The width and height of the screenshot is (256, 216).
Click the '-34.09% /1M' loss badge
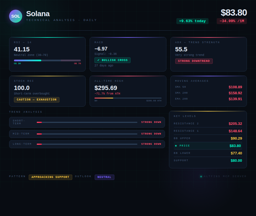point(232,21)
